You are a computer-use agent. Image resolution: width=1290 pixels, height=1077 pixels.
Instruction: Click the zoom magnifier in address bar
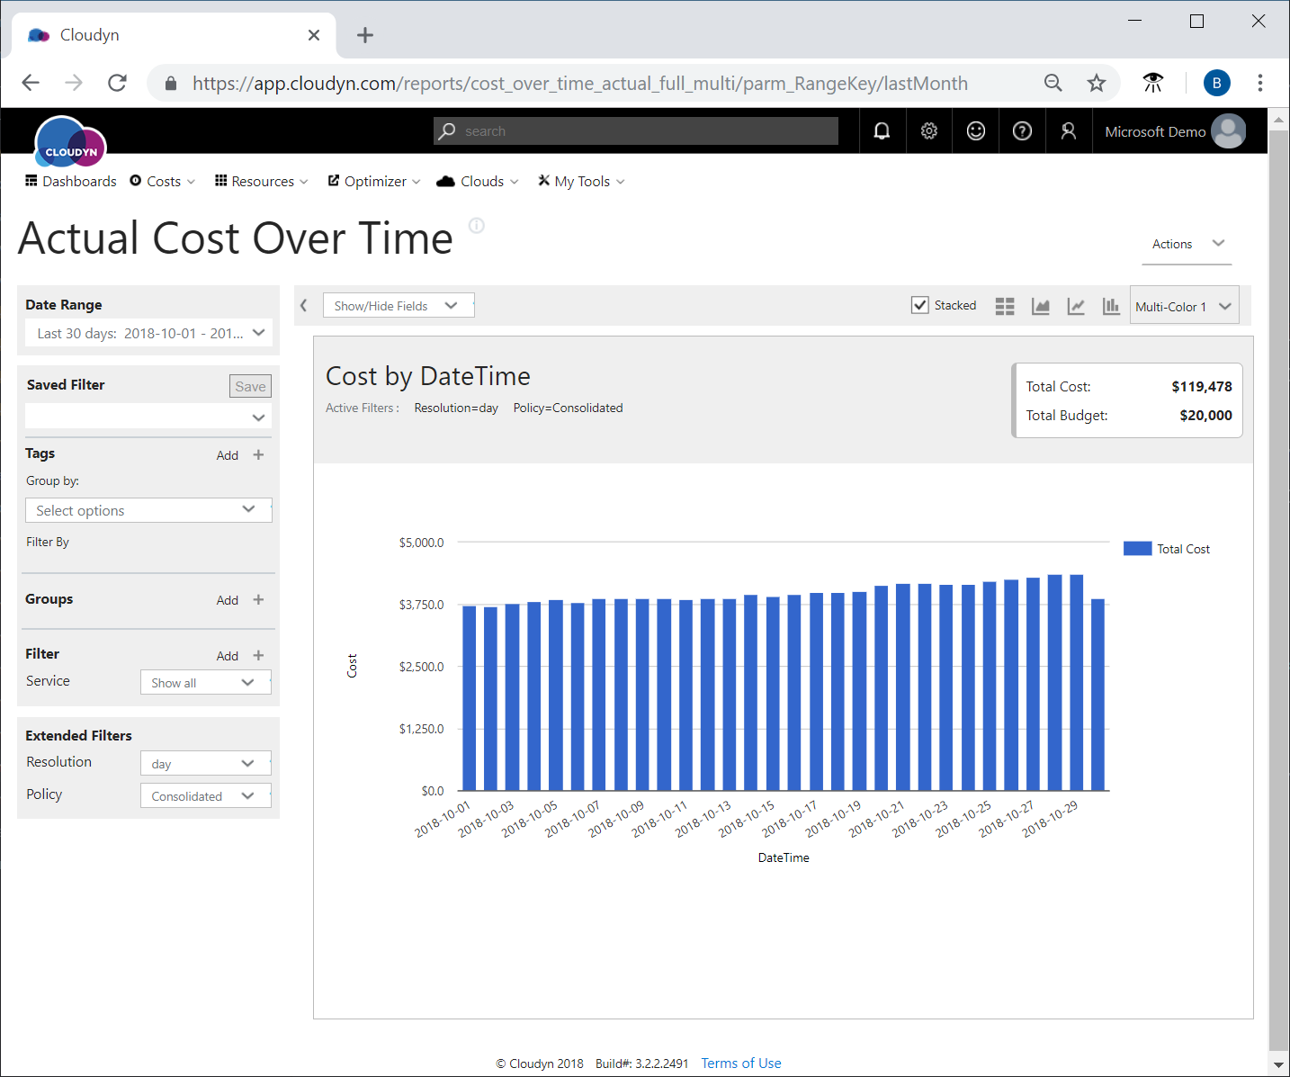click(1053, 83)
